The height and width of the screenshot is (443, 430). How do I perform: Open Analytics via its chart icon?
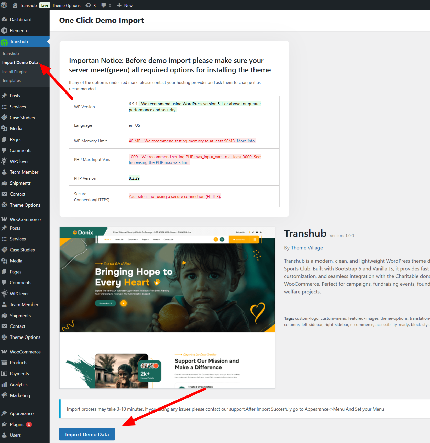click(5, 384)
